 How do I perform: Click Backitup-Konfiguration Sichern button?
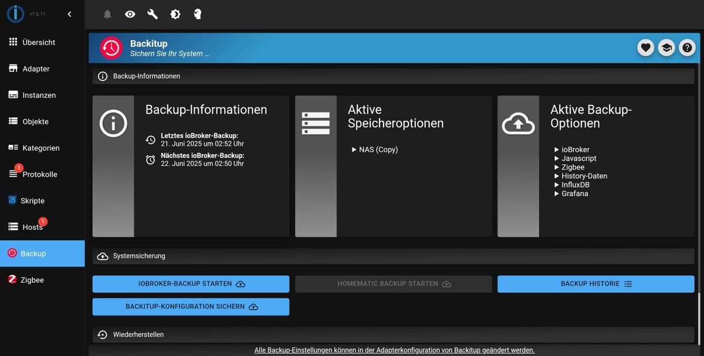[x=191, y=307]
